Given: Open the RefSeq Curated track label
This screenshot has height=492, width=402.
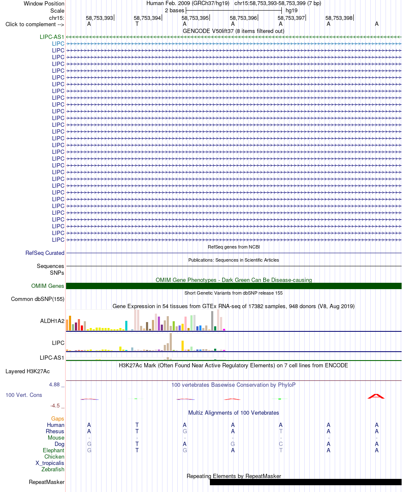Looking at the screenshot, I should tap(45, 253).
